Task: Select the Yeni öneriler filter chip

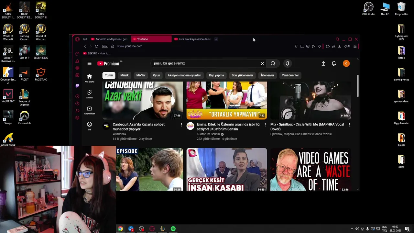Action: [x=290, y=75]
